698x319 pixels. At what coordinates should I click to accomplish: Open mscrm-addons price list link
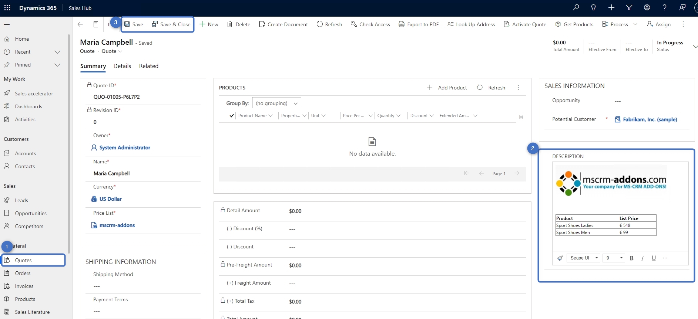(117, 225)
